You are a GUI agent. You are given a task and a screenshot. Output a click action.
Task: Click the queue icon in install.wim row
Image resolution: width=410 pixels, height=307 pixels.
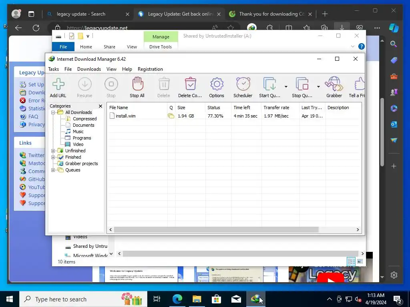pos(171,116)
